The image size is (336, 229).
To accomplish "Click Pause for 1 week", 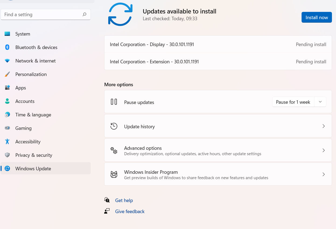I will click(293, 102).
